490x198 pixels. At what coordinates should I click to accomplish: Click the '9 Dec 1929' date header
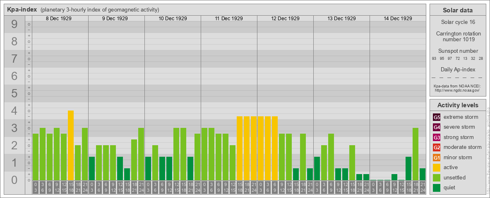pos(115,19)
